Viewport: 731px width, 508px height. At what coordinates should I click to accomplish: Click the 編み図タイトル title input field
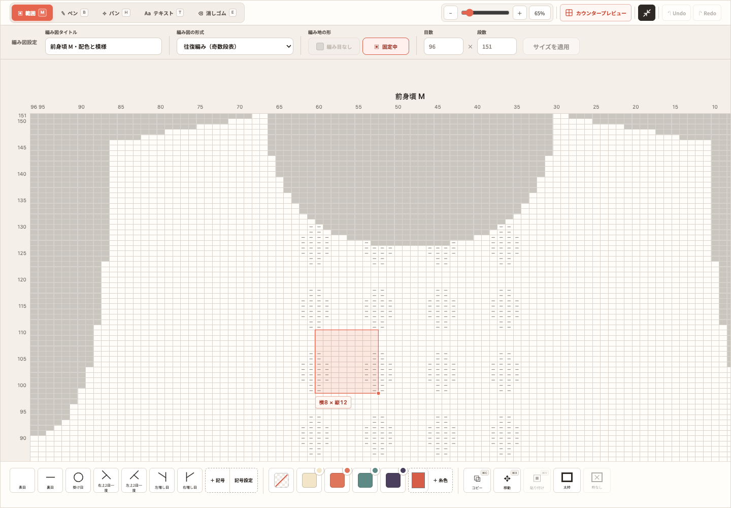tap(104, 46)
